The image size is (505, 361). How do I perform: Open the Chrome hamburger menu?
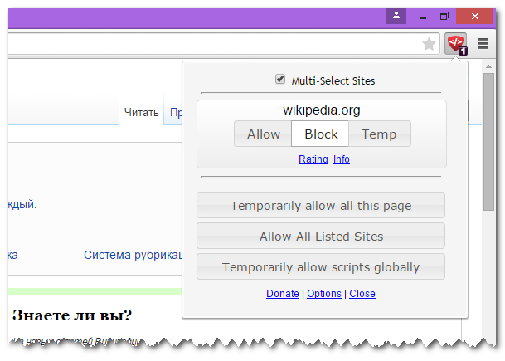tap(483, 43)
